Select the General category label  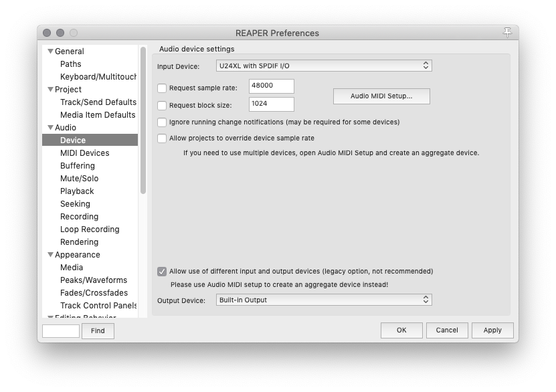tap(70, 52)
